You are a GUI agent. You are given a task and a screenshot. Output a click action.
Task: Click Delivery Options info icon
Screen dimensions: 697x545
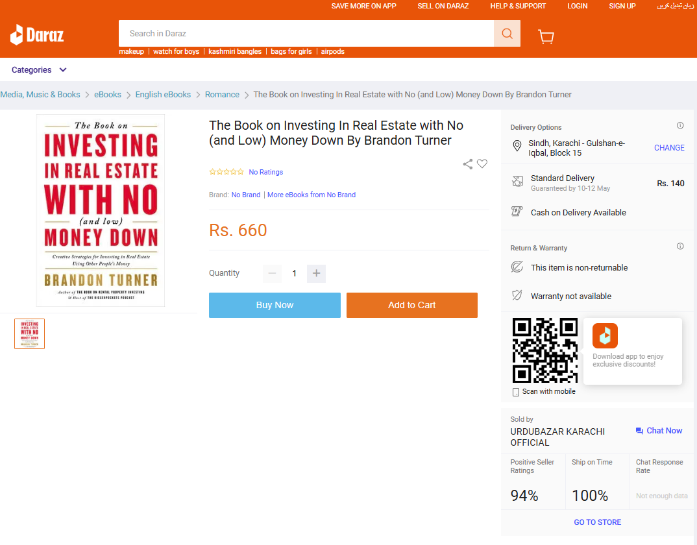pyautogui.click(x=680, y=125)
